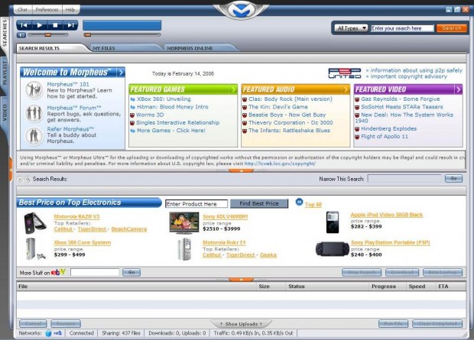Open 'Hindenberg Explodes' video link

point(388,129)
